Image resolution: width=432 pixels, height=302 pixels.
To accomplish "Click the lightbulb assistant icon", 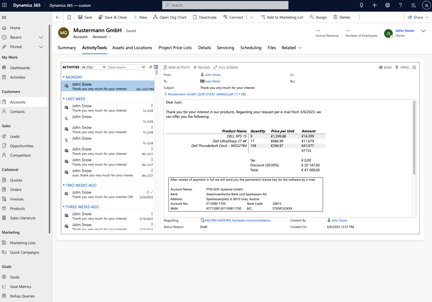I will pyautogui.click(x=361, y=5).
